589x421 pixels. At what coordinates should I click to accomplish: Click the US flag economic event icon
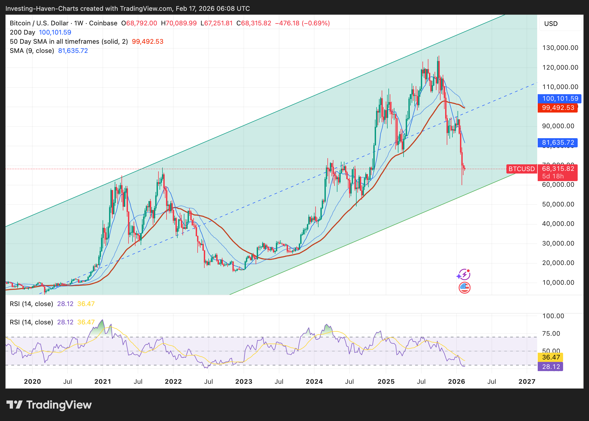(464, 288)
